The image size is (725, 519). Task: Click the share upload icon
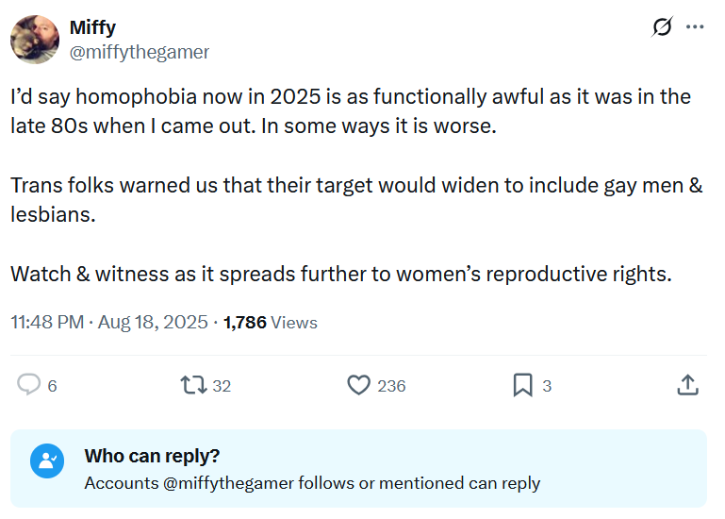click(x=687, y=385)
